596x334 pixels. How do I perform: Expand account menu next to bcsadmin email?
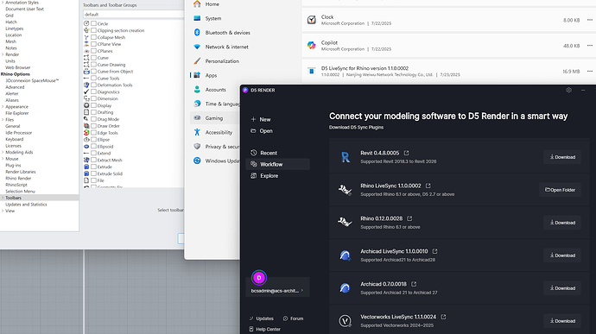[302, 291]
